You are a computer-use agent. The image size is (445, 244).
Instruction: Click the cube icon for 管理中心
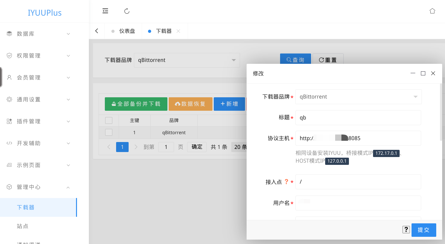[x=9, y=187]
